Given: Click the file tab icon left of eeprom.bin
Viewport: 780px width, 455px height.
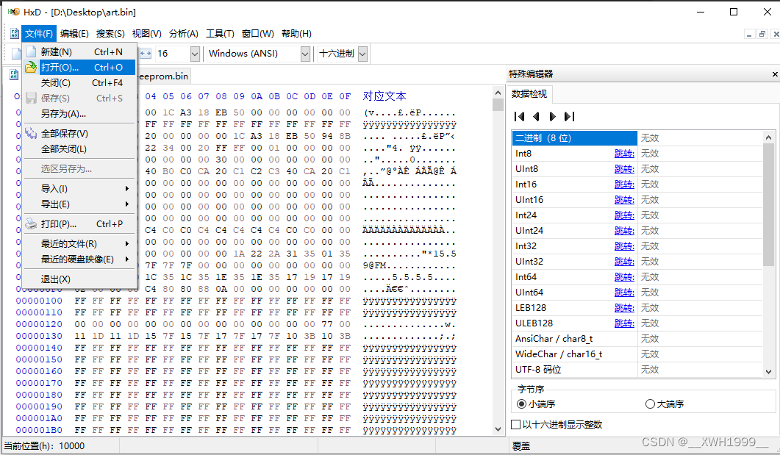Looking at the screenshot, I should tap(14, 75).
